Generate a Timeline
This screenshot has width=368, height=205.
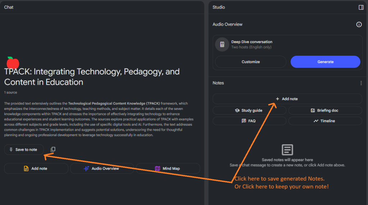[x=325, y=121]
